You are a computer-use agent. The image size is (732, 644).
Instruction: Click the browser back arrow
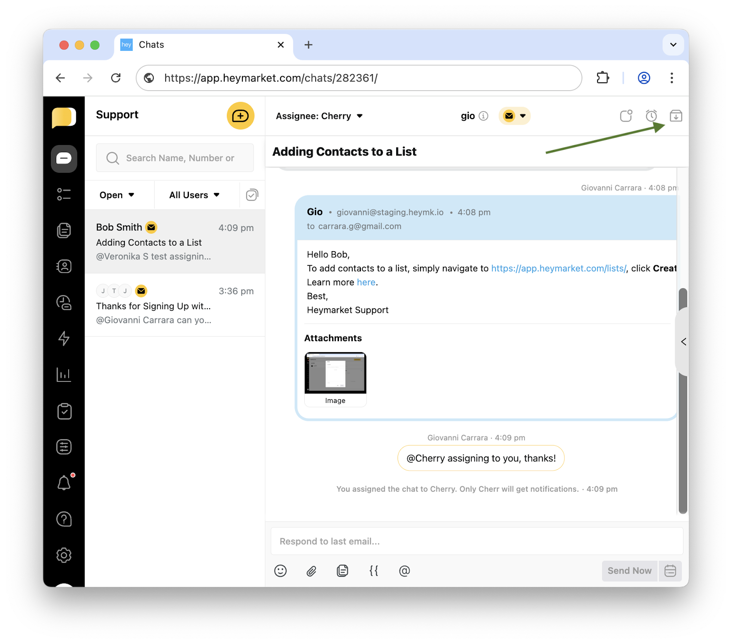coord(60,78)
